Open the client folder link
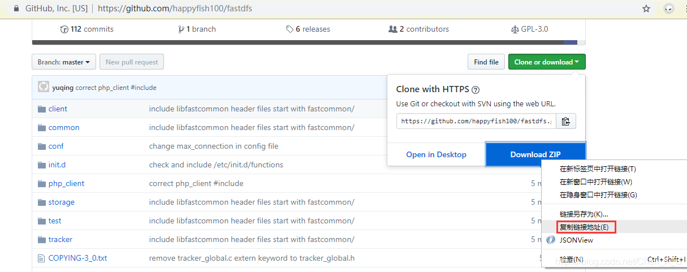This screenshot has width=687, height=272. [58, 109]
